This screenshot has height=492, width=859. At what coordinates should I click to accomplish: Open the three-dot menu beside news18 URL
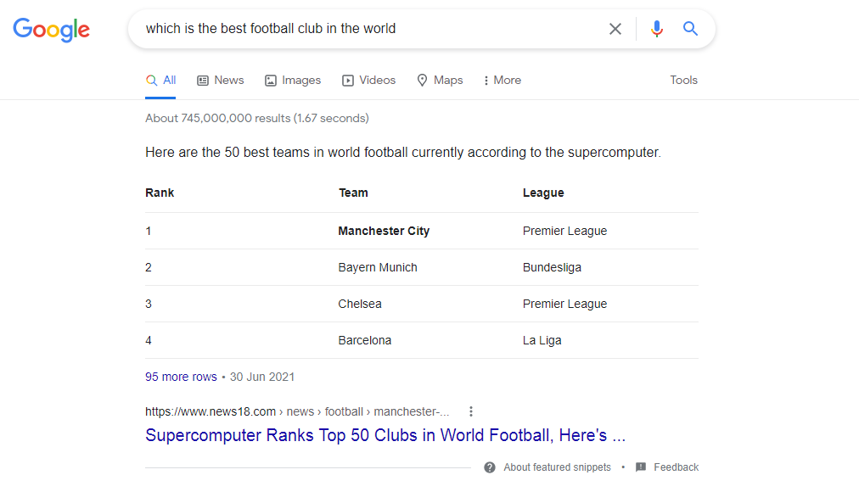click(471, 411)
